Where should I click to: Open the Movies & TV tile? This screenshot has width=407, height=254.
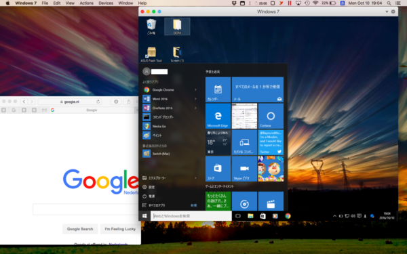(271, 201)
